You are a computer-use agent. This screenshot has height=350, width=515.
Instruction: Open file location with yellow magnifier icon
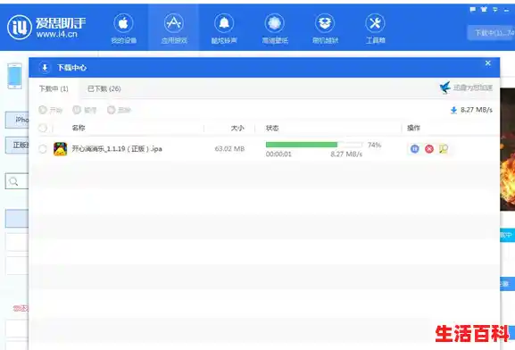point(444,149)
